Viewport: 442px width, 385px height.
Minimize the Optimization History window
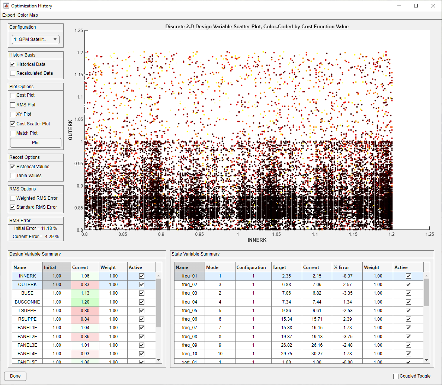[x=399, y=6]
